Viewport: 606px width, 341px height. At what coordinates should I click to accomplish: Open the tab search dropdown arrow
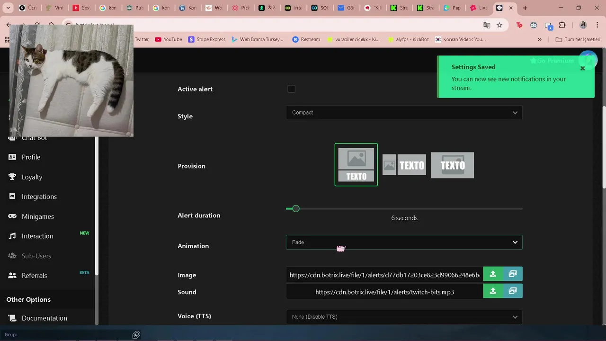coord(8,8)
